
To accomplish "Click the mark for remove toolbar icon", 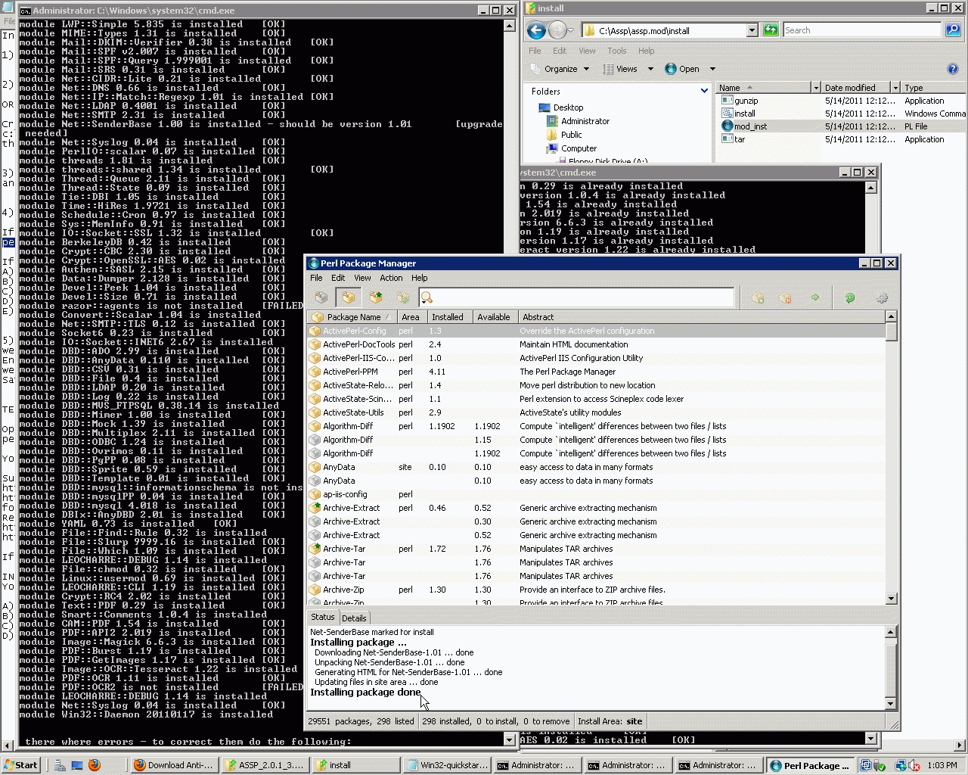I will click(786, 297).
